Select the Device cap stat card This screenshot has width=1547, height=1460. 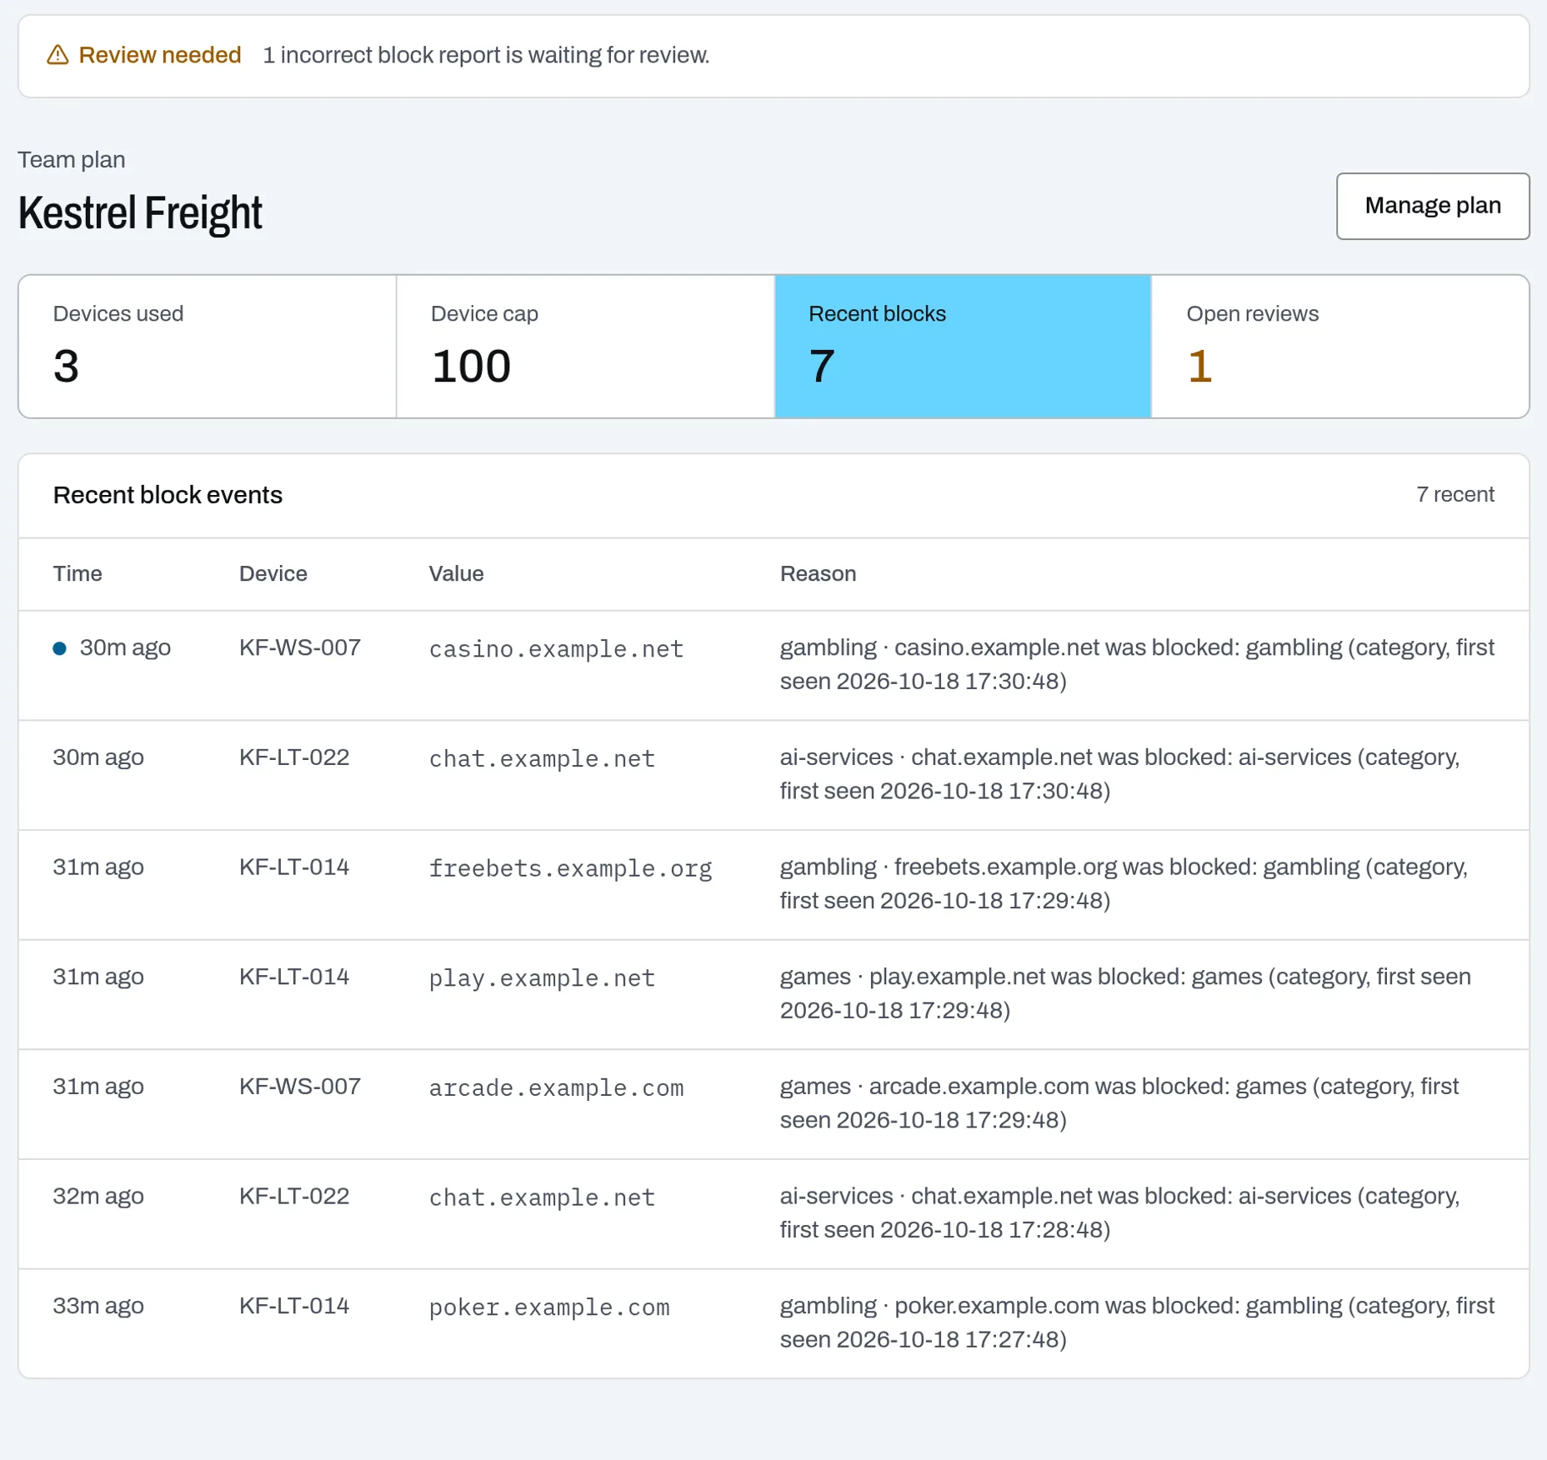pyautogui.click(x=585, y=346)
